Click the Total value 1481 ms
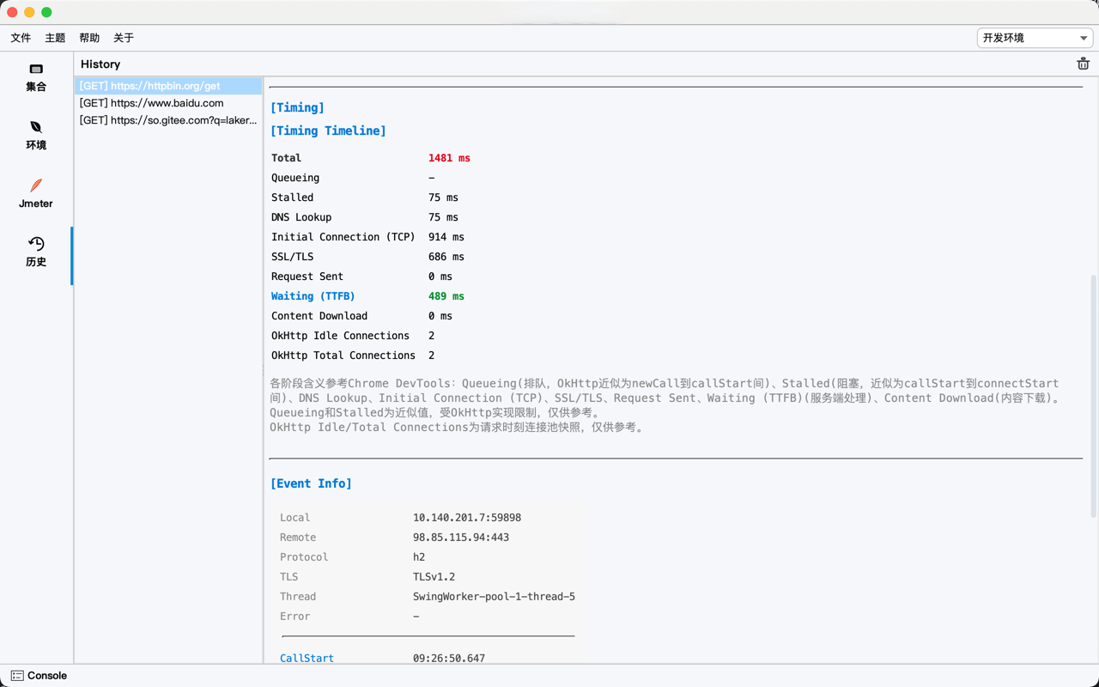This screenshot has height=687, width=1099. (449, 158)
